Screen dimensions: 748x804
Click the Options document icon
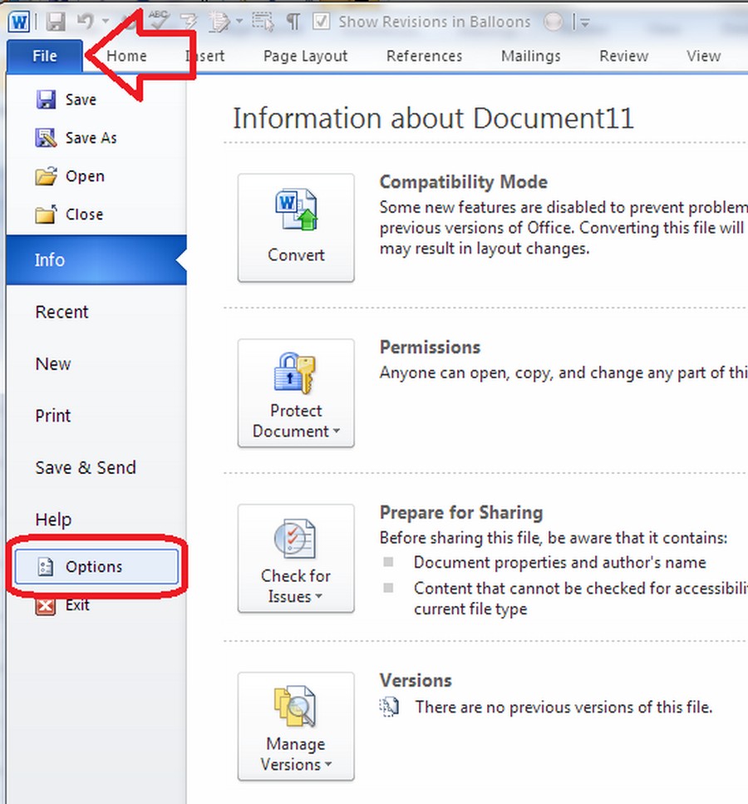45,566
